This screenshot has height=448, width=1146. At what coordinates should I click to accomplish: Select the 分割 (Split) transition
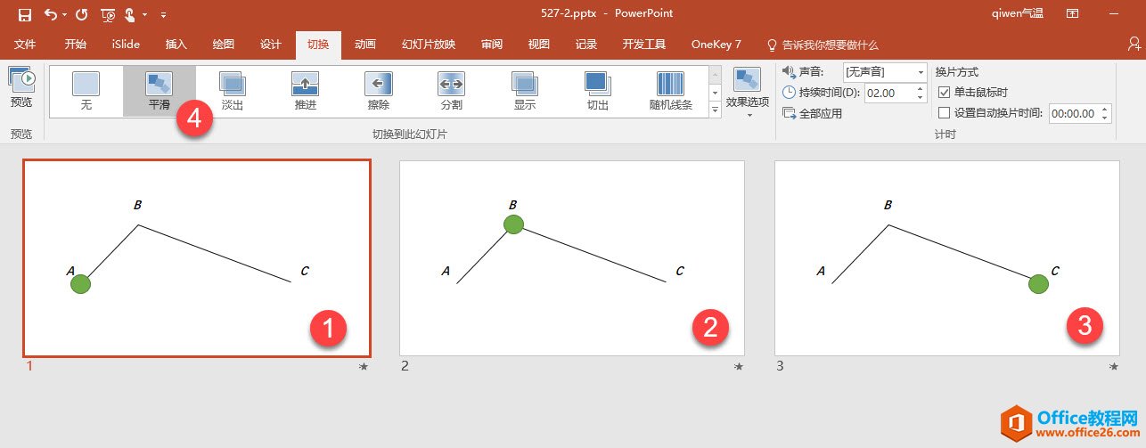pos(451,92)
